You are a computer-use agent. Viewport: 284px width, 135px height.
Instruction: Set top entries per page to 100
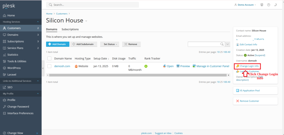[225, 52]
